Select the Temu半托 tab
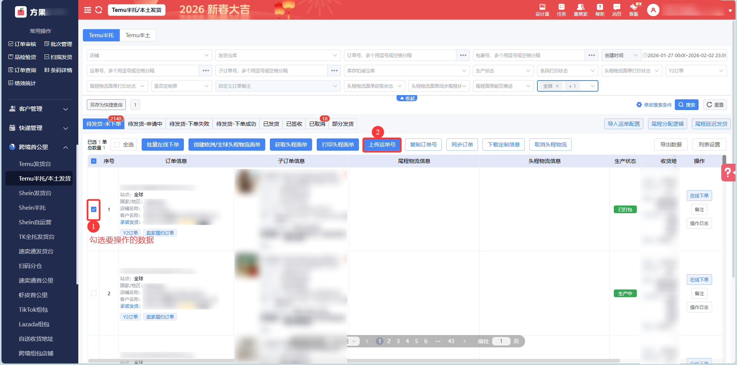This screenshot has width=737, height=365. 101,35
